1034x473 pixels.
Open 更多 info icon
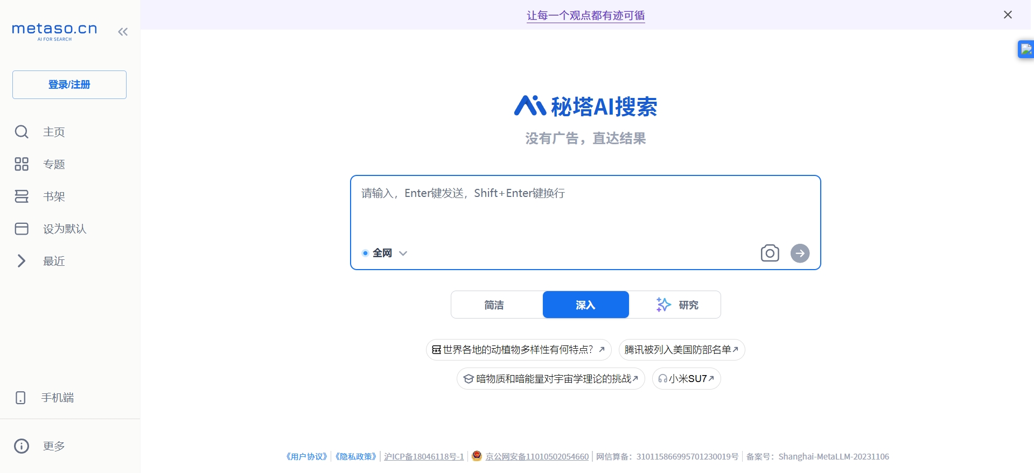22,446
